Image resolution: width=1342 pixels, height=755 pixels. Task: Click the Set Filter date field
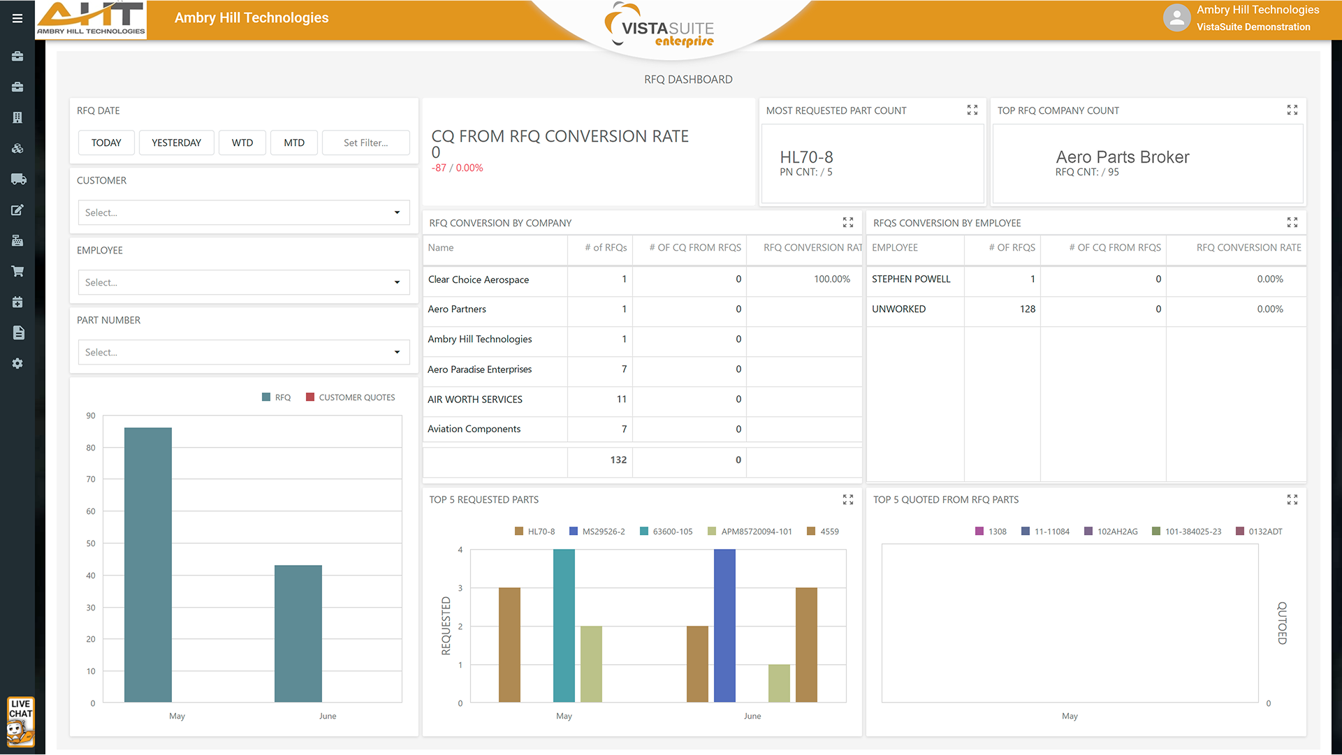(365, 142)
